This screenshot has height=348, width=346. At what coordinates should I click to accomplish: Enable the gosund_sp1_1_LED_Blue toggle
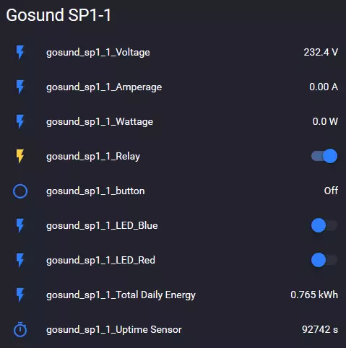pos(324,225)
